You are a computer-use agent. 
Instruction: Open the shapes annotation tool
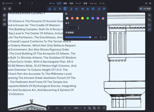93,9
